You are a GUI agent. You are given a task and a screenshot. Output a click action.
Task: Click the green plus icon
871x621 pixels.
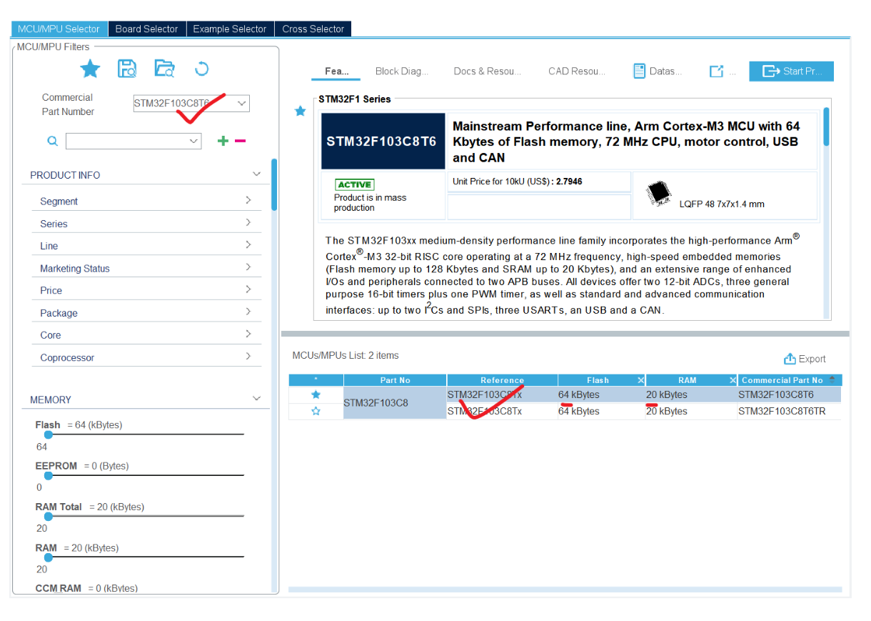[223, 141]
